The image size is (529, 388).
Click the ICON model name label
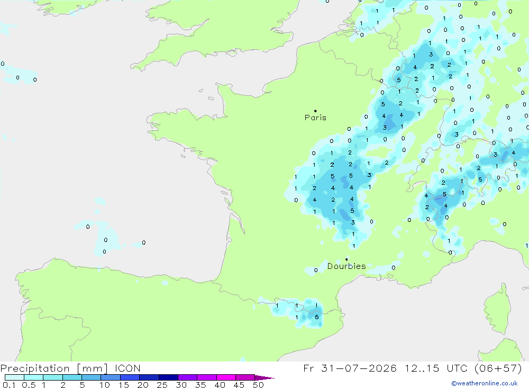click(x=127, y=368)
